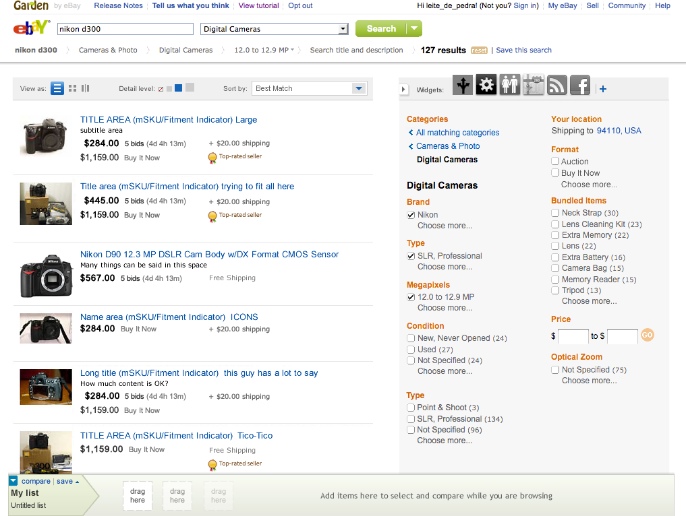Viewport: 686px width, 516px height.
Task: Open the View tutorial link
Action: point(258,5)
